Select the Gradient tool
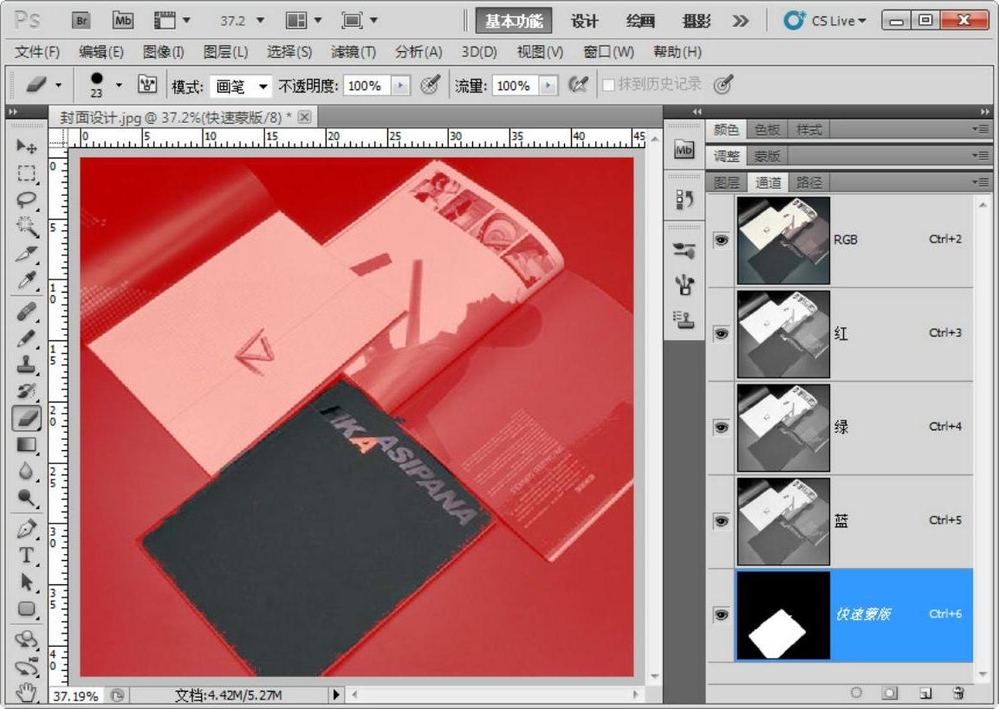Image resolution: width=999 pixels, height=709 pixels. (x=27, y=445)
